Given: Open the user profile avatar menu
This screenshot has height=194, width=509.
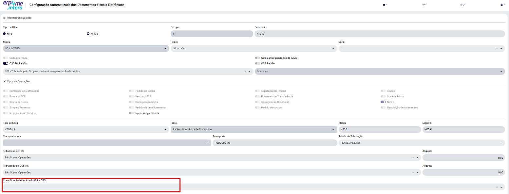Looking at the screenshot, I should click(x=503, y=5).
